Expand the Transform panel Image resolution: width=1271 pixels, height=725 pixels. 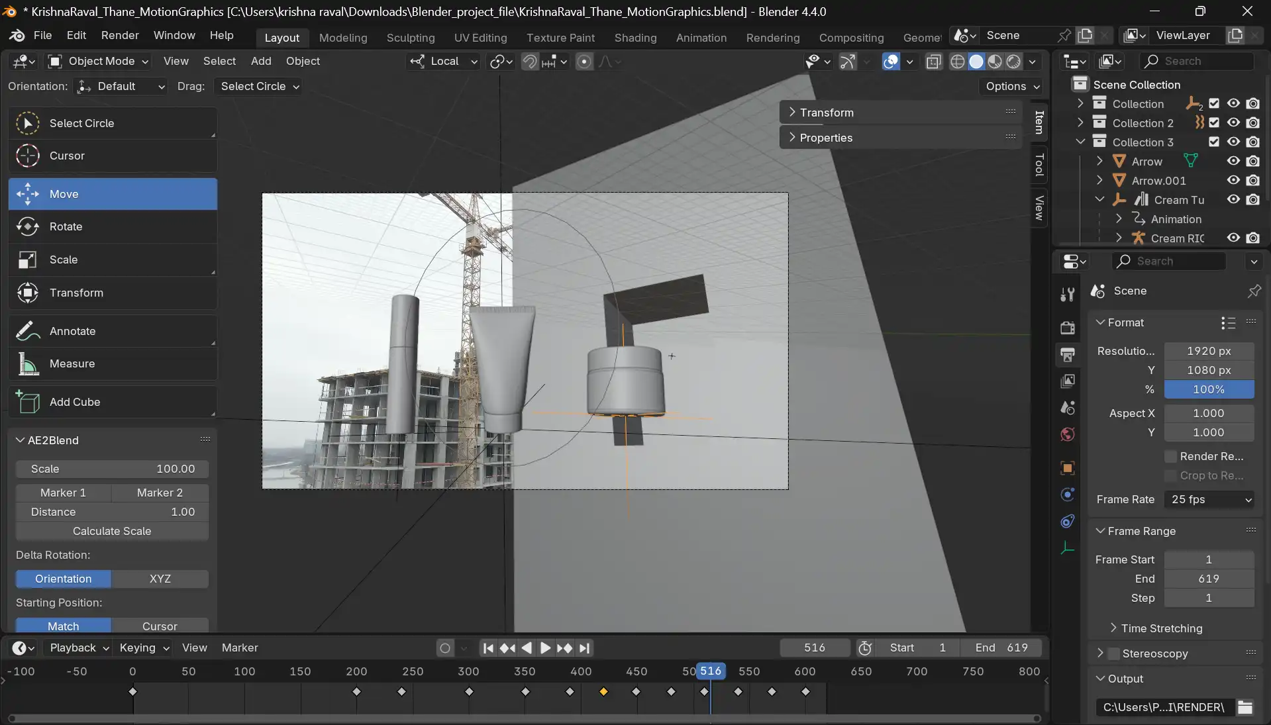(827, 113)
